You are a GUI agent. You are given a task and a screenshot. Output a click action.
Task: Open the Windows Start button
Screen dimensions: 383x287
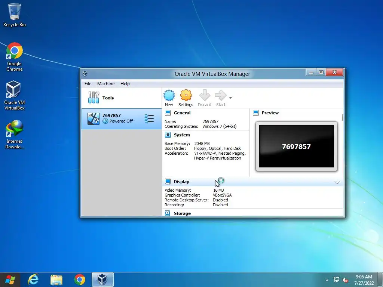10,280
